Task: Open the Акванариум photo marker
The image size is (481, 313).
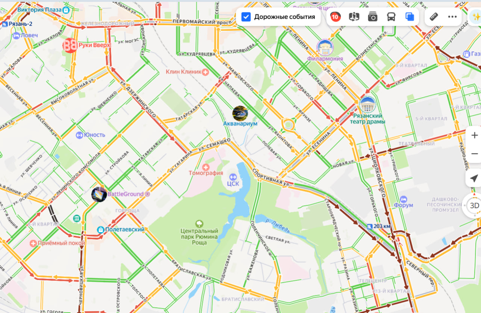Action: point(240,113)
